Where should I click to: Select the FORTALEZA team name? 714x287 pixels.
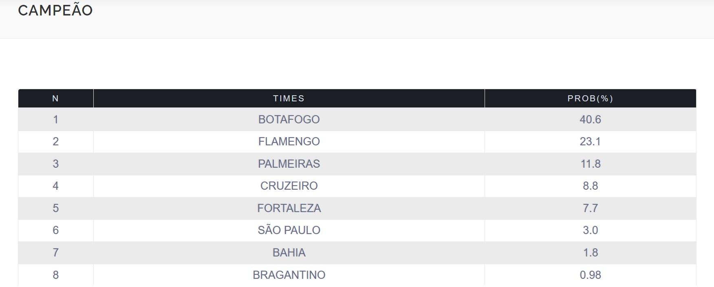[289, 208]
